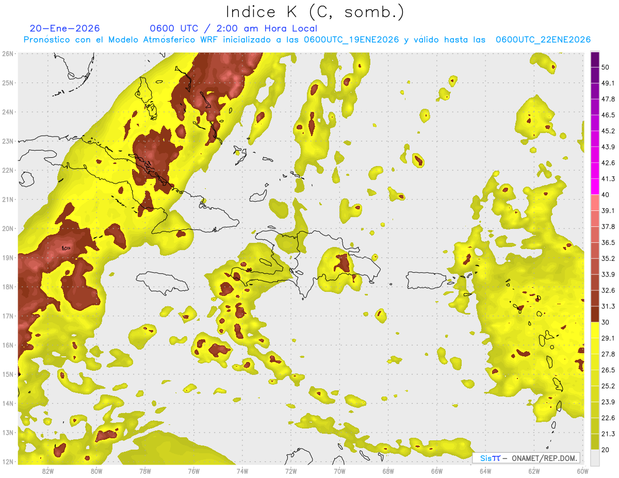Click the colorbar label "22.6"
This screenshot has width=619, height=478.
click(608, 418)
